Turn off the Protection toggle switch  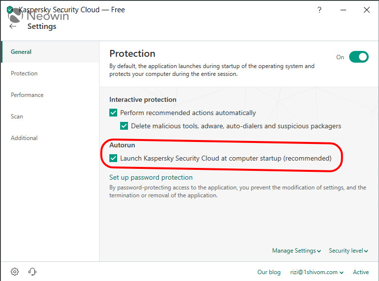(x=358, y=57)
